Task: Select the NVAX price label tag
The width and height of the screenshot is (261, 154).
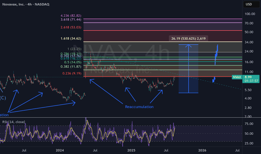Action: click(x=237, y=77)
